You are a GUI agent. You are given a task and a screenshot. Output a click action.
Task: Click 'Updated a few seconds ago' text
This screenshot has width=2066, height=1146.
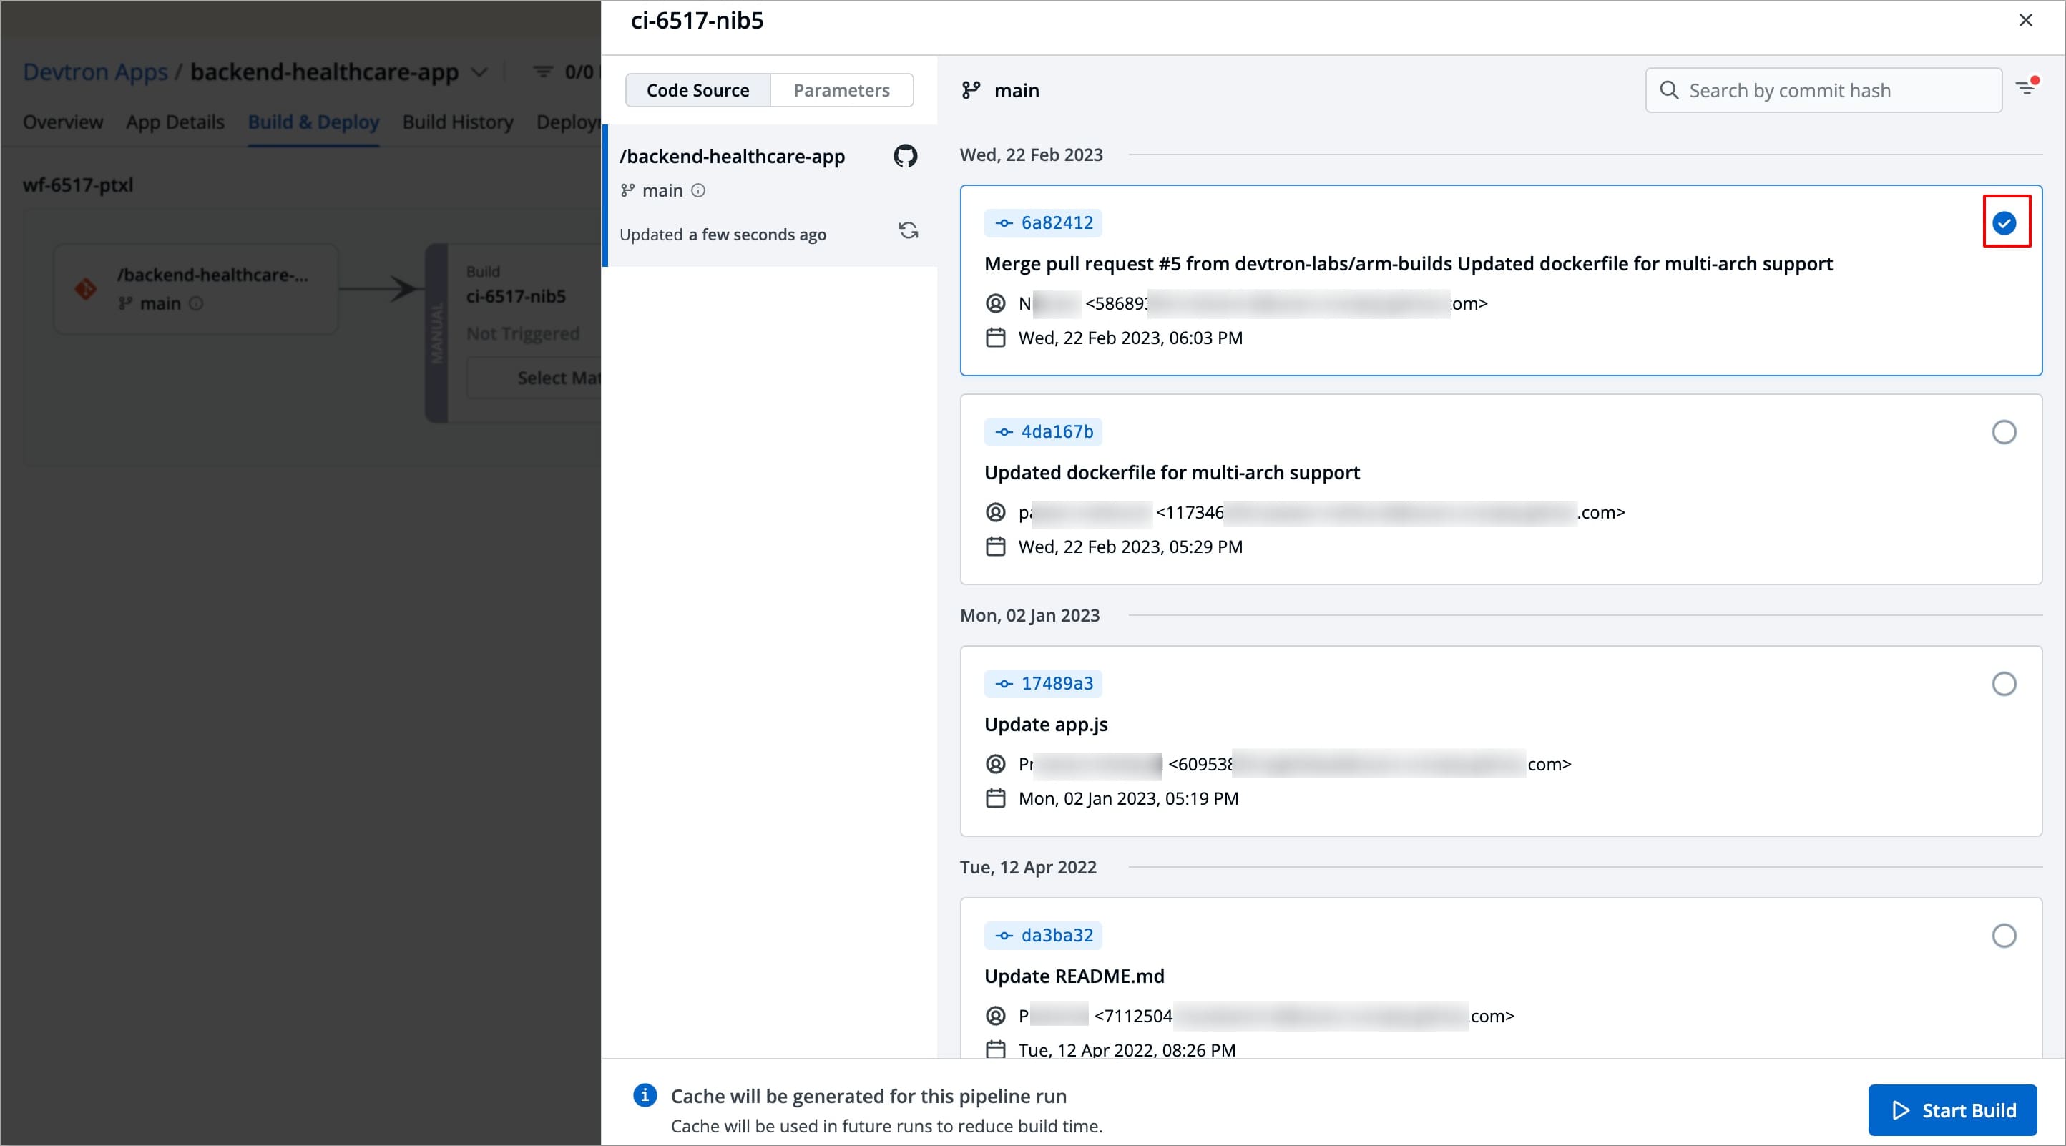pyautogui.click(x=723, y=234)
